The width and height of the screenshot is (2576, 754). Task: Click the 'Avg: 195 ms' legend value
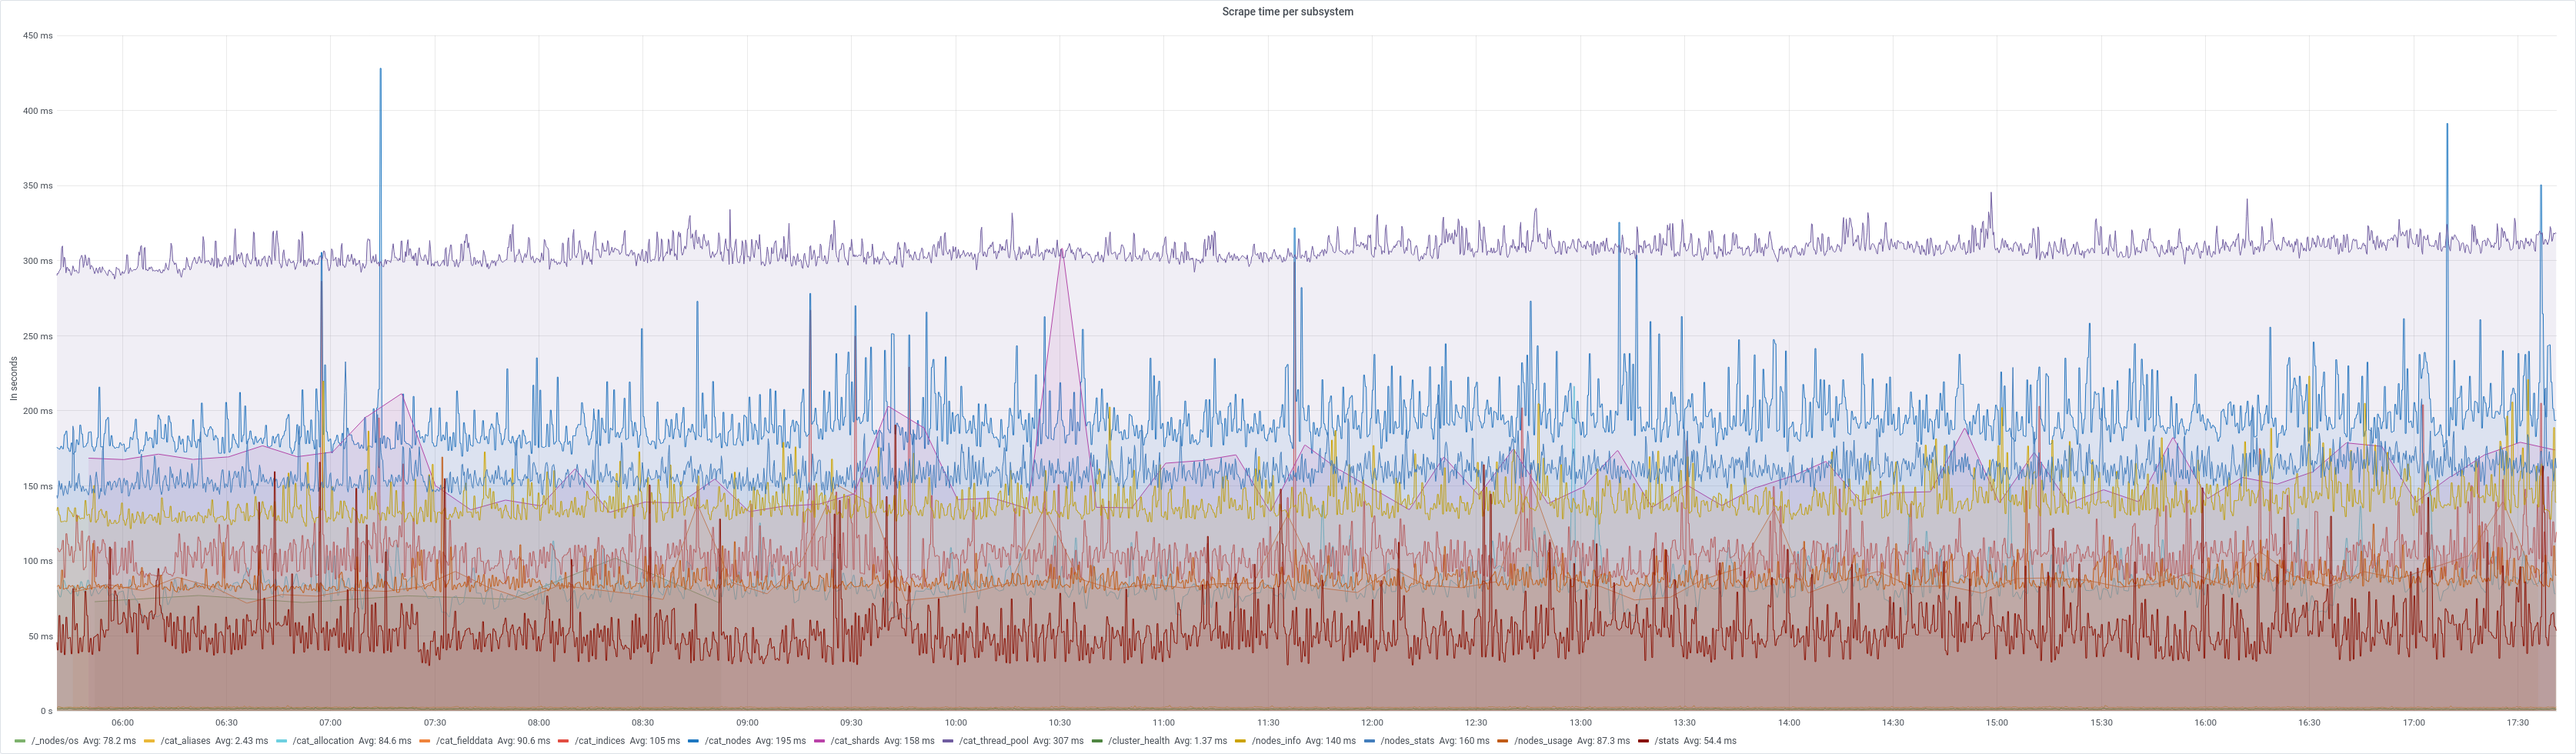781,741
